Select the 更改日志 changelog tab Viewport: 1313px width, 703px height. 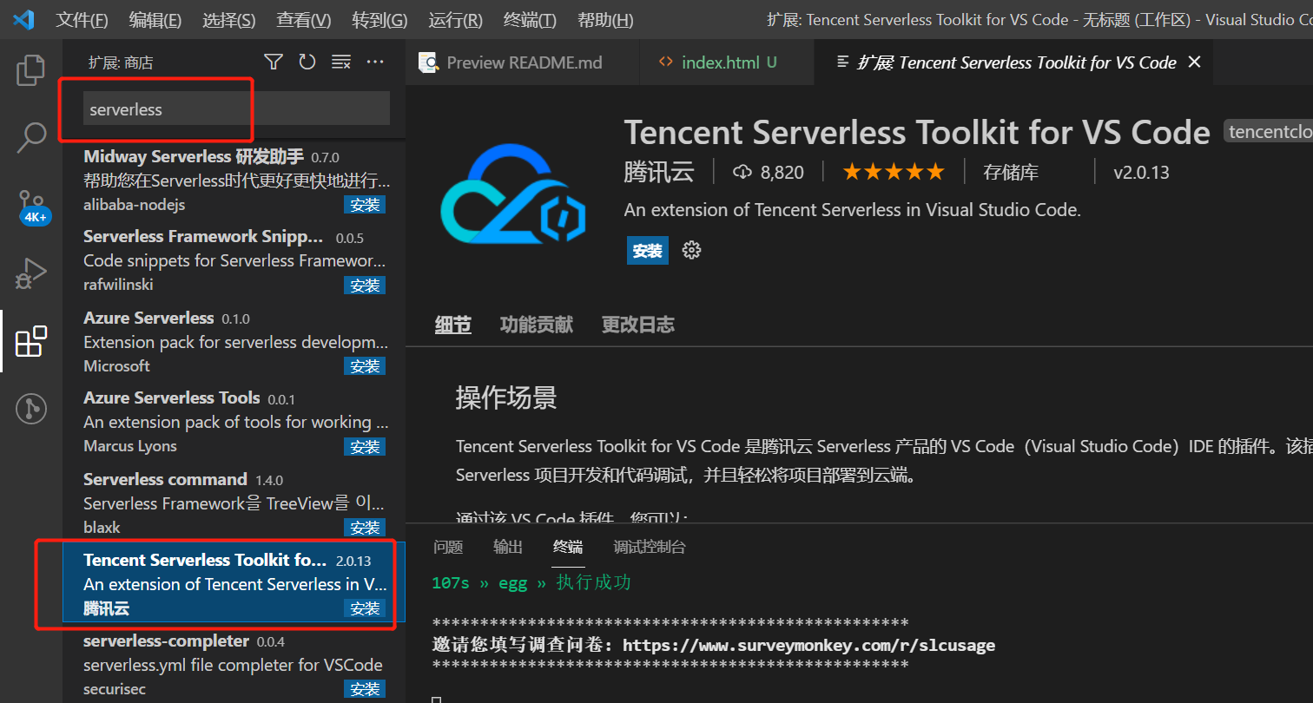(x=638, y=325)
